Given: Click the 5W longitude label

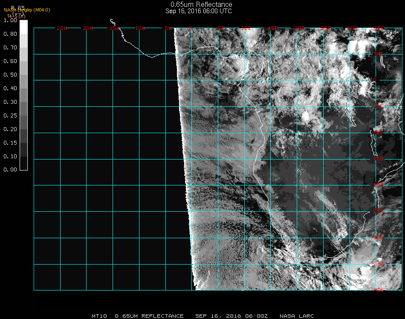Looking at the screenshot, I should (x=168, y=28).
